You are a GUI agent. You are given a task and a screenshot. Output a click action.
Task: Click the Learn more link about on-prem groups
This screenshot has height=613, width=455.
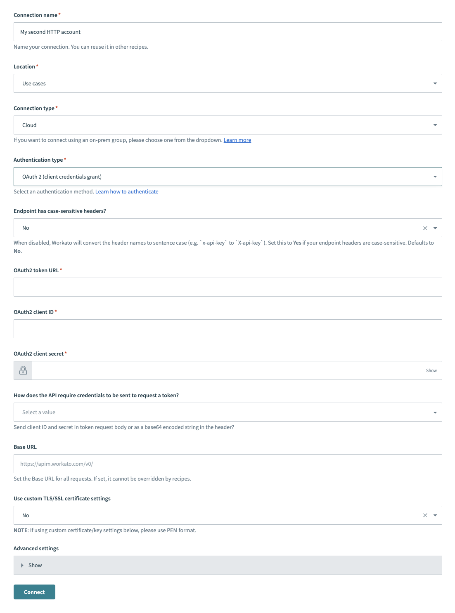click(237, 140)
